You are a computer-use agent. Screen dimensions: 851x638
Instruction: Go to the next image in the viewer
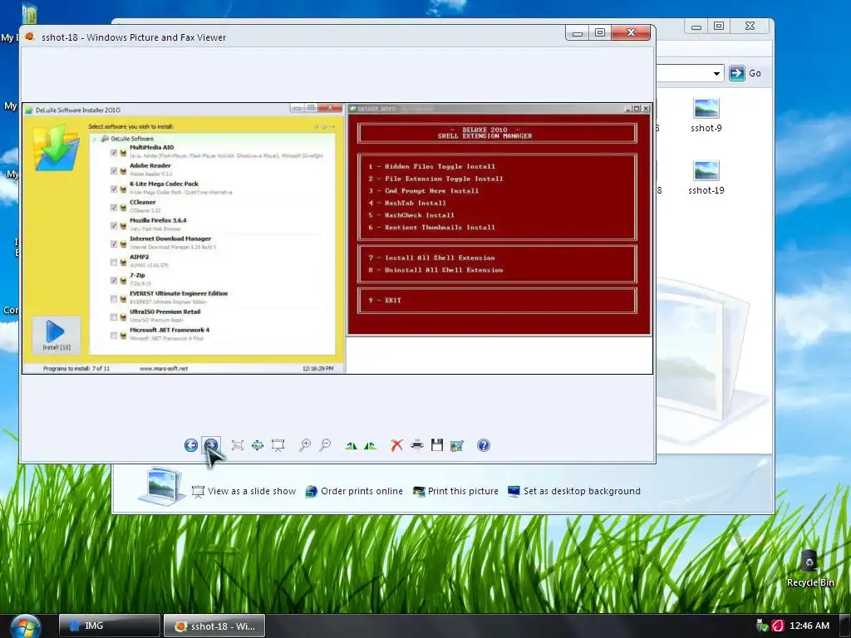pos(210,445)
